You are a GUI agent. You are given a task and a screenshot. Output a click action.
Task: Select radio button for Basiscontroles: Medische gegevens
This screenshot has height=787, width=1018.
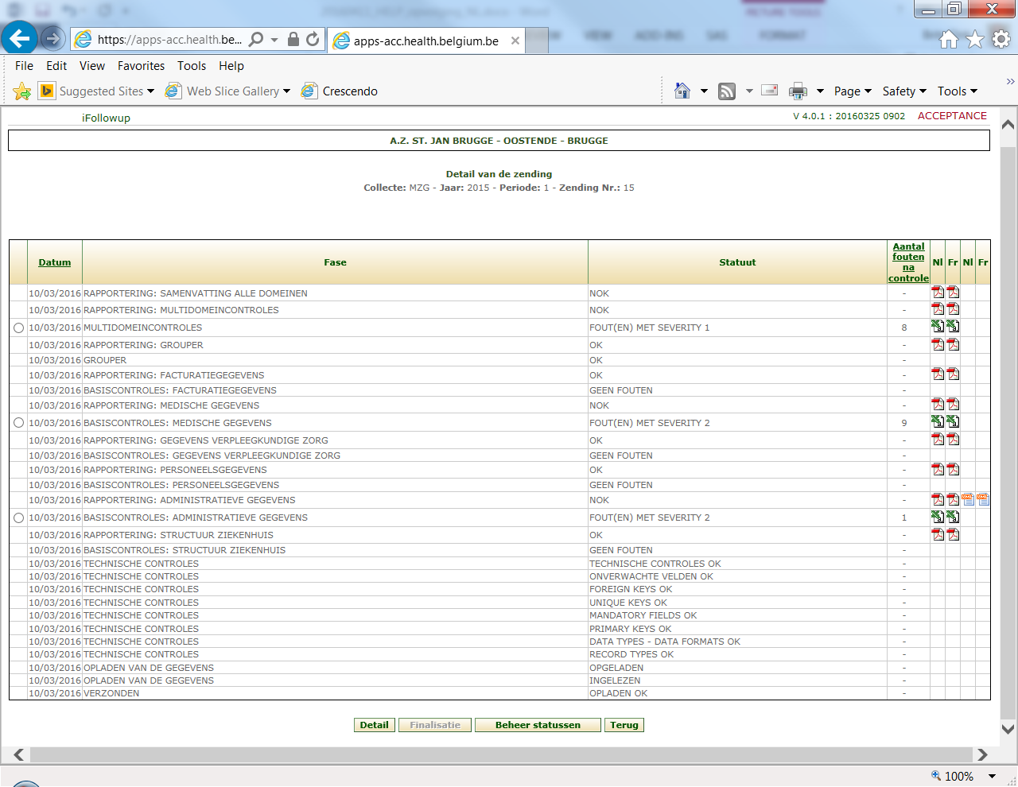(19, 423)
